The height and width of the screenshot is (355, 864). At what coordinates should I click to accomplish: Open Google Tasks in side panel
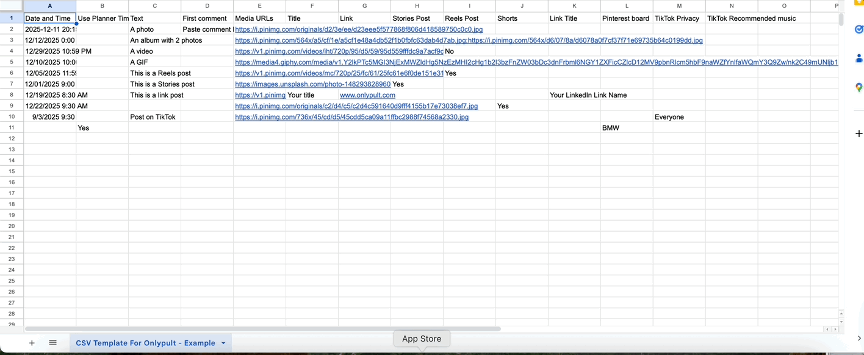[x=859, y=29]
